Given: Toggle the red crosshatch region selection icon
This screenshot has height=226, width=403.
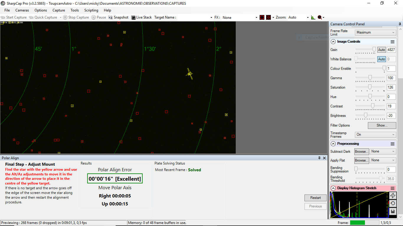Looking at the screenshot, I should click(x=268, y=17).
